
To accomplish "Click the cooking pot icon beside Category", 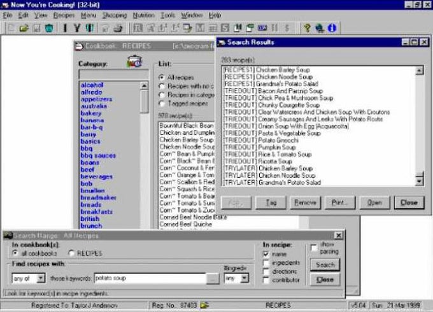I will pyautogui.click(x=134, y=61).
